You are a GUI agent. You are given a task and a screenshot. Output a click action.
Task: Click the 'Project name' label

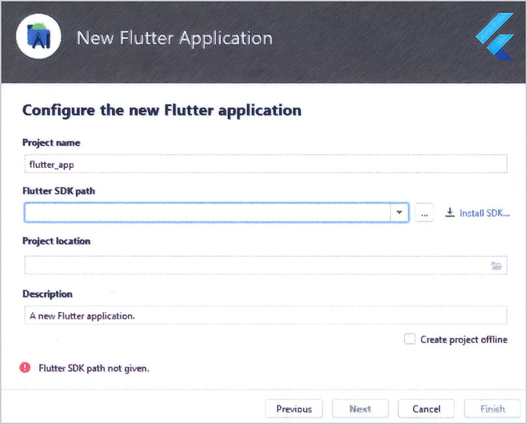[x=51, y=143]
